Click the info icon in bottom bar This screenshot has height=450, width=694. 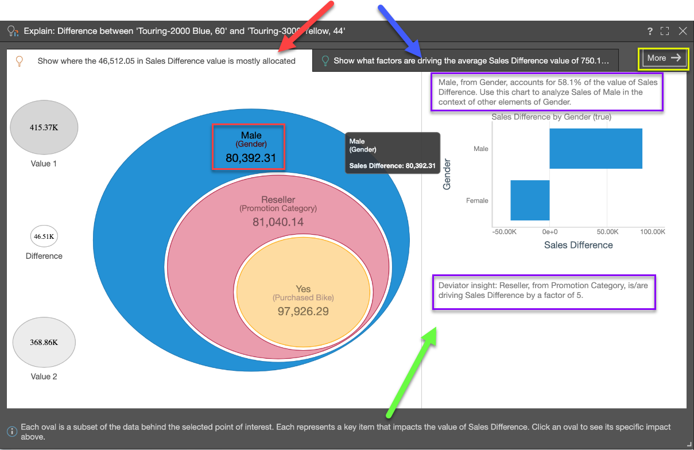pos(11,431)
